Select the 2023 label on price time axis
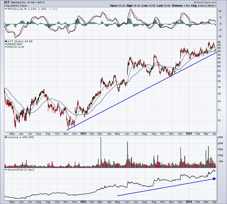The height and width of the screenshot is (204, 227). (83, 134)
